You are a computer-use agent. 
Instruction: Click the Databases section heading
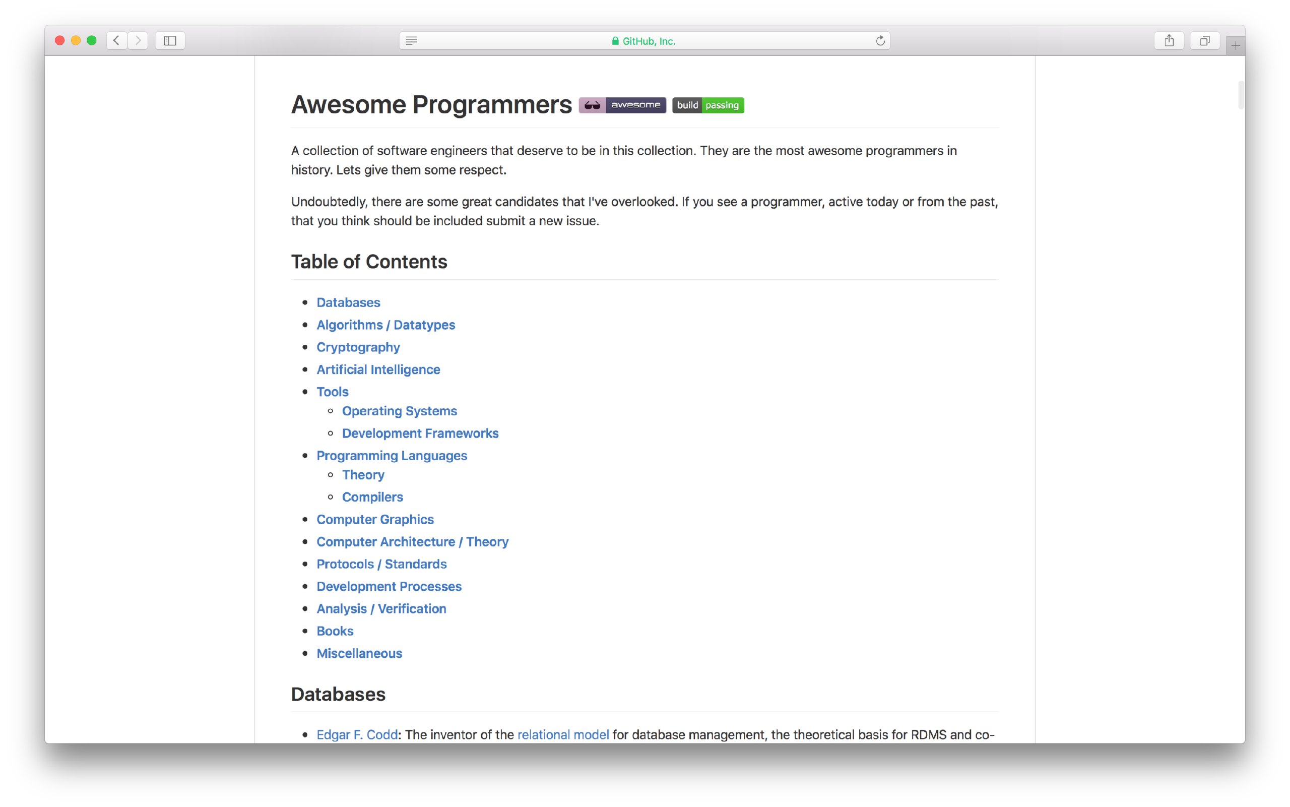pos(338,694)
